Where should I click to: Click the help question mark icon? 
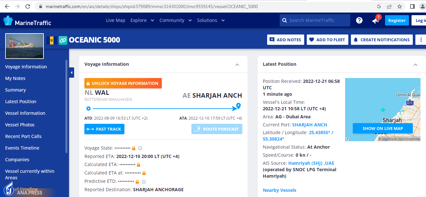(x=359, y=20)
